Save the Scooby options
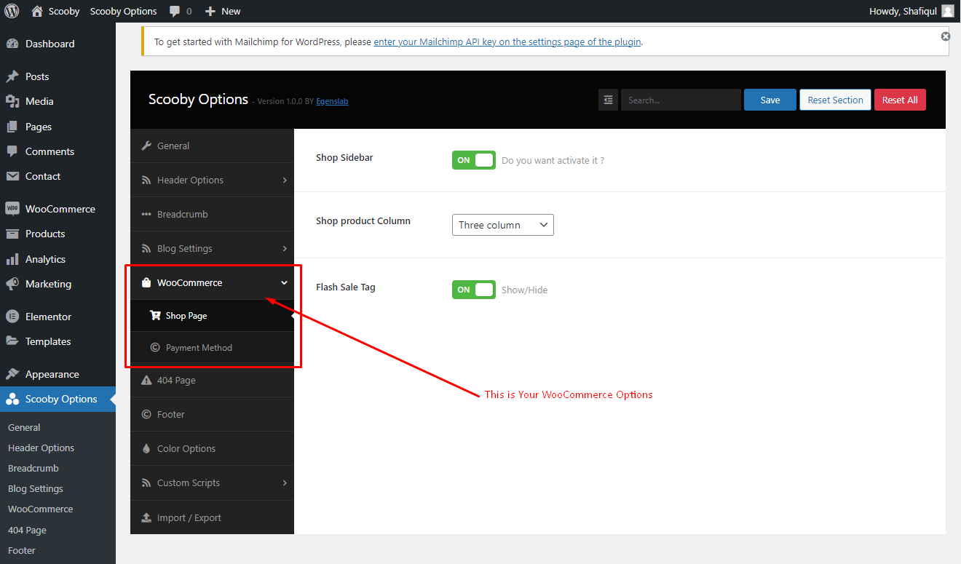The width and height of the screenshot is (961, 564). click(770, 100)
